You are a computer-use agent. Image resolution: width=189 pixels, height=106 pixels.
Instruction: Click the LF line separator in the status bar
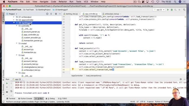pyautogui.click(x=138, y=102)
